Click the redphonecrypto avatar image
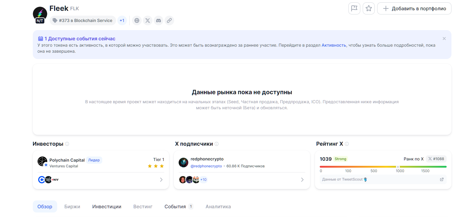The height and width of the screenshot is (217, 468). tap(183, 163)
